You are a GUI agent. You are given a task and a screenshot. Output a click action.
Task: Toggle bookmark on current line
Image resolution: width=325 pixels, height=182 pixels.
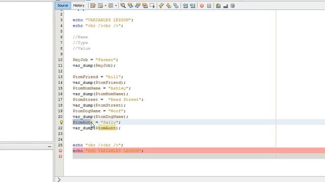[x=176, y=6]
